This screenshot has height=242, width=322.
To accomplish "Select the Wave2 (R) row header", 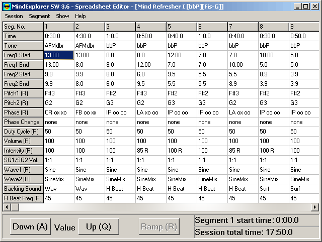I will coord(23,179).
